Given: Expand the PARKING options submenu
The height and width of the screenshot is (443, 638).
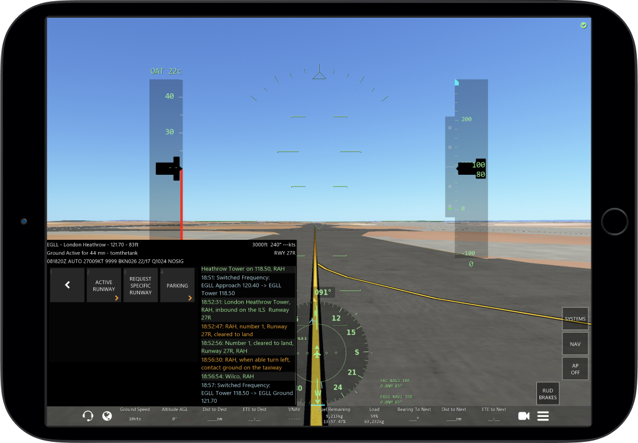Looking at the screenshot, I should click(x=177, y=285).
